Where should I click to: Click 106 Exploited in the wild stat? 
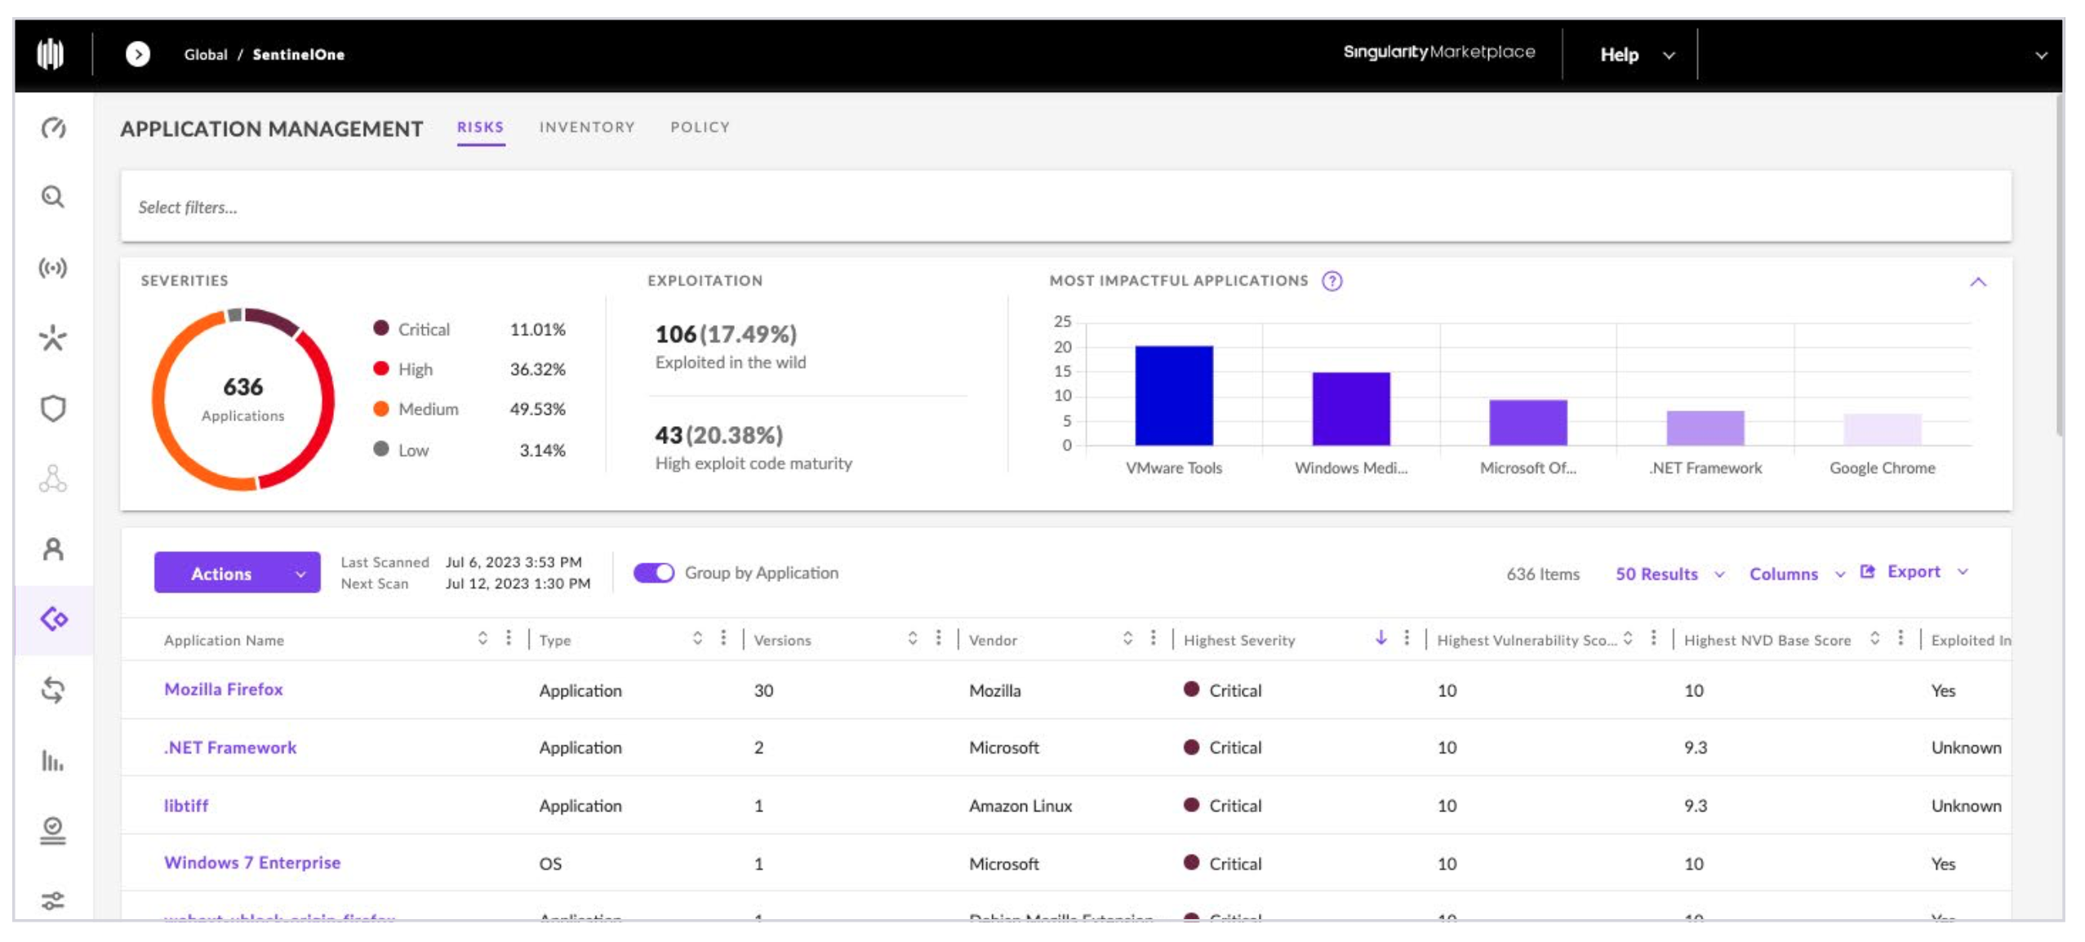pyautogui.click(x=730, y=347)
